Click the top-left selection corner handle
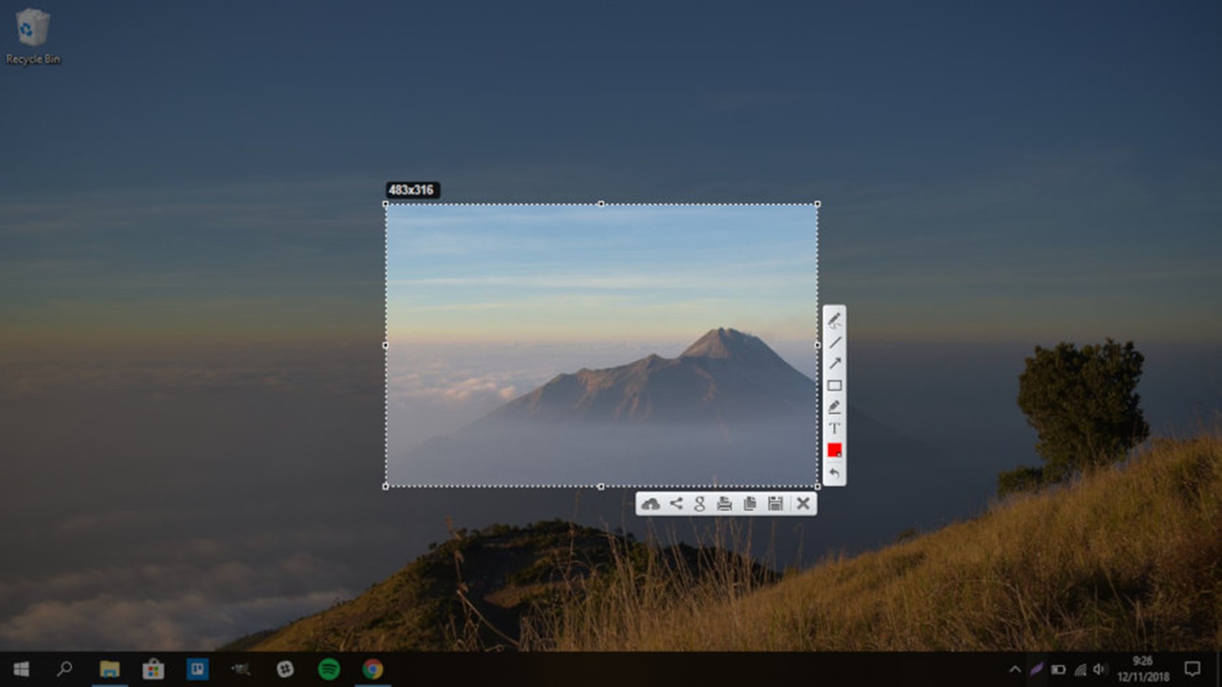Viewport: 1222px width, 687px height. (385, 204)
